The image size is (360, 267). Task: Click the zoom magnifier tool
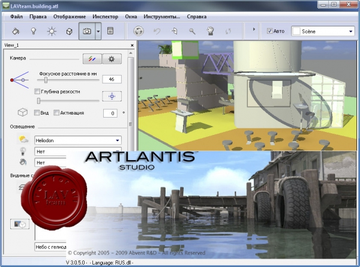(192, 31)
